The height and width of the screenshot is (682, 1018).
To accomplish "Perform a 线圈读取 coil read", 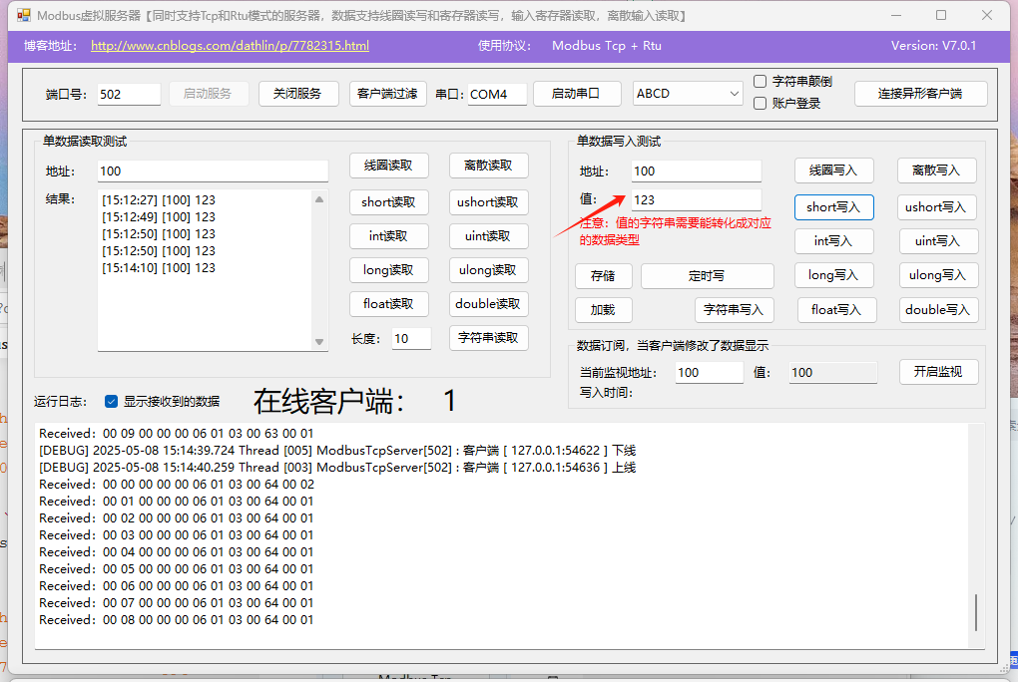I will coord(388,166).
